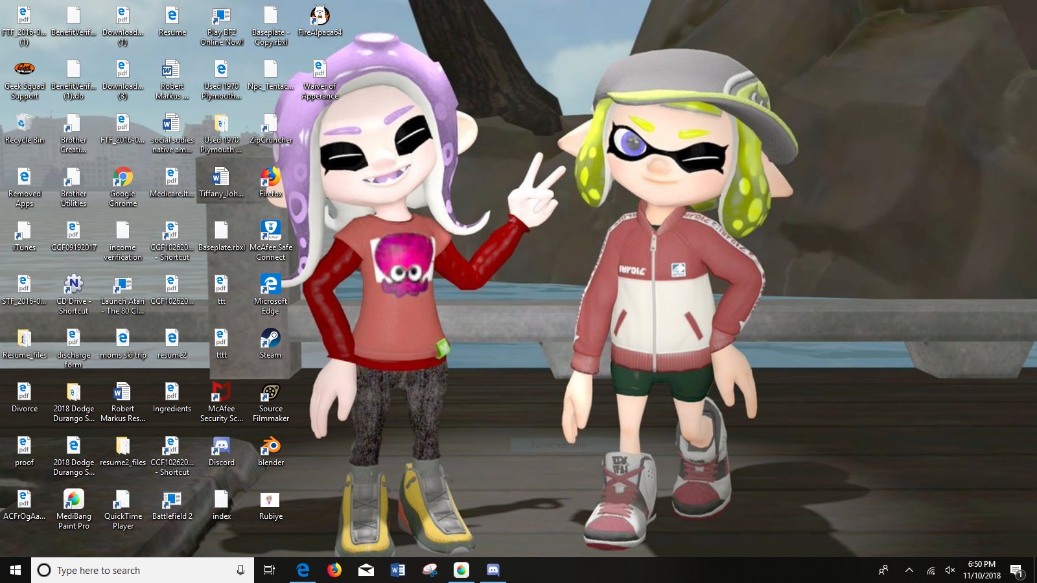Open the People icon in system tray
Image resolution: width=1037 pixels, height=583 pixels.
click(x=883, y=570)
